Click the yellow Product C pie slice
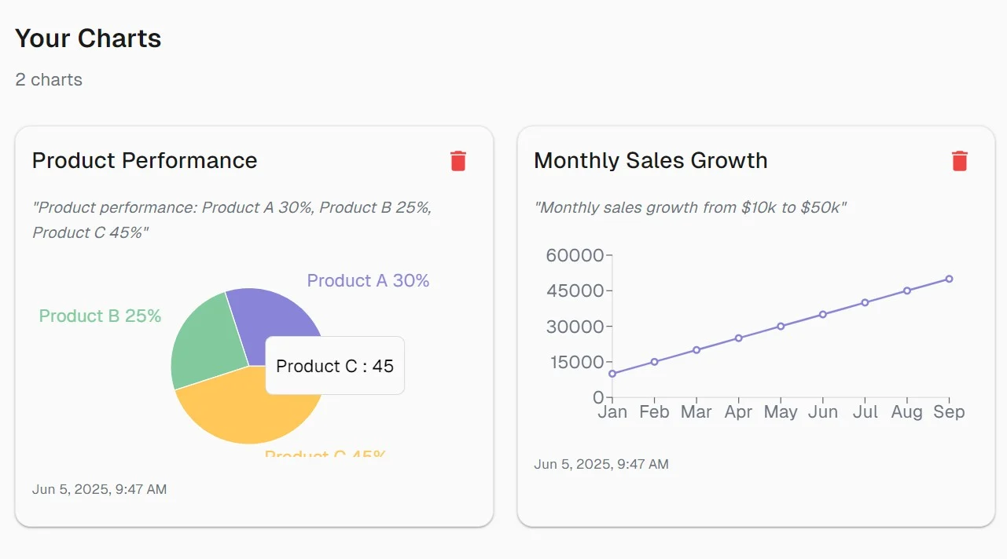This screenshot has width=1007, height=559. click(236, 408)
